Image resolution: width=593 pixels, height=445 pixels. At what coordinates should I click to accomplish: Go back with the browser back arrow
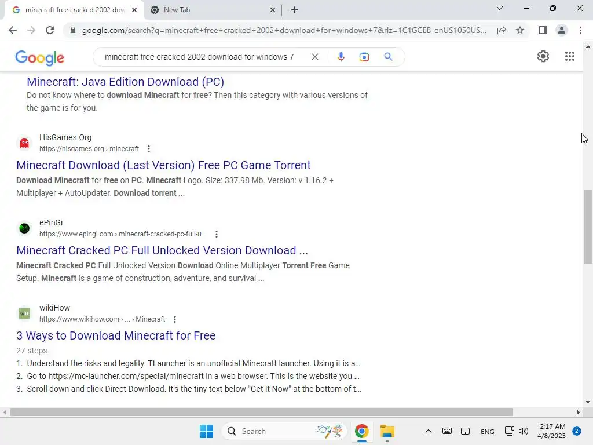tap(13, 30)
